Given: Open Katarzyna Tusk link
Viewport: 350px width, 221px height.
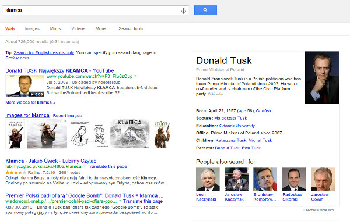Looking at the screenshot, I should click(231, 140).
